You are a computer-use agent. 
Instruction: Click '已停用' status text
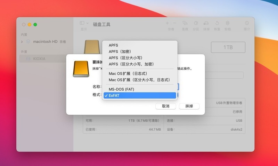(237, 112)
